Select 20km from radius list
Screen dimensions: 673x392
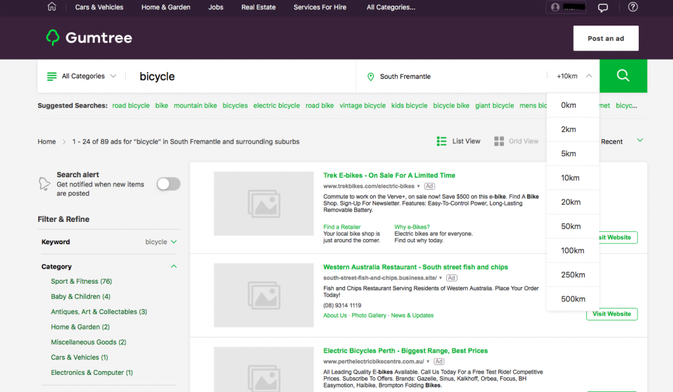coord(570,202)
